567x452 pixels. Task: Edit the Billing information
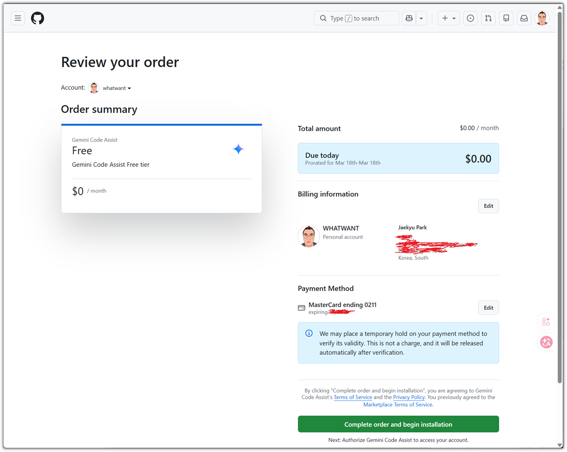coord(489,206)
